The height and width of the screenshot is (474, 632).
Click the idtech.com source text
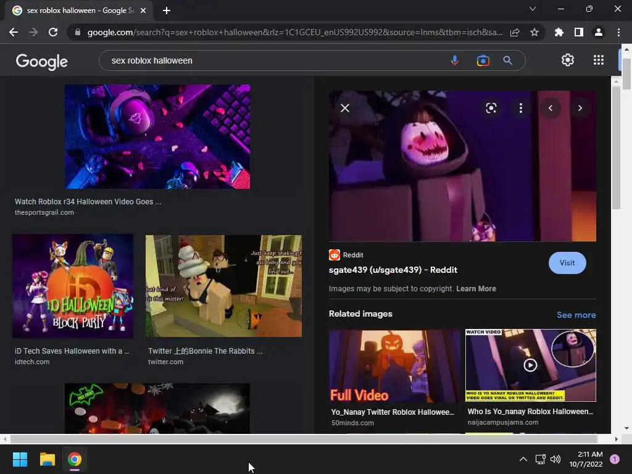click(x=32, y=362)
